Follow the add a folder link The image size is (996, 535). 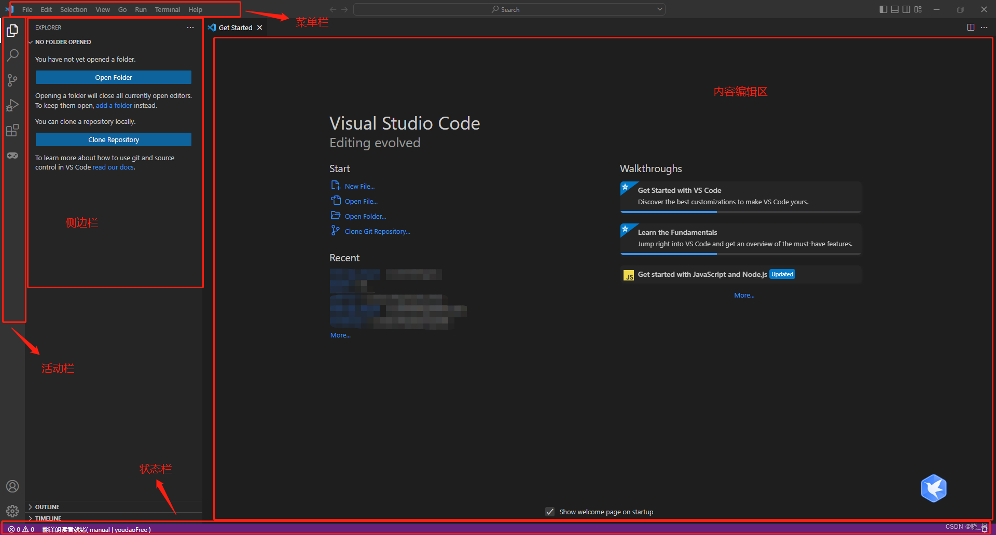tap(114, 105)
